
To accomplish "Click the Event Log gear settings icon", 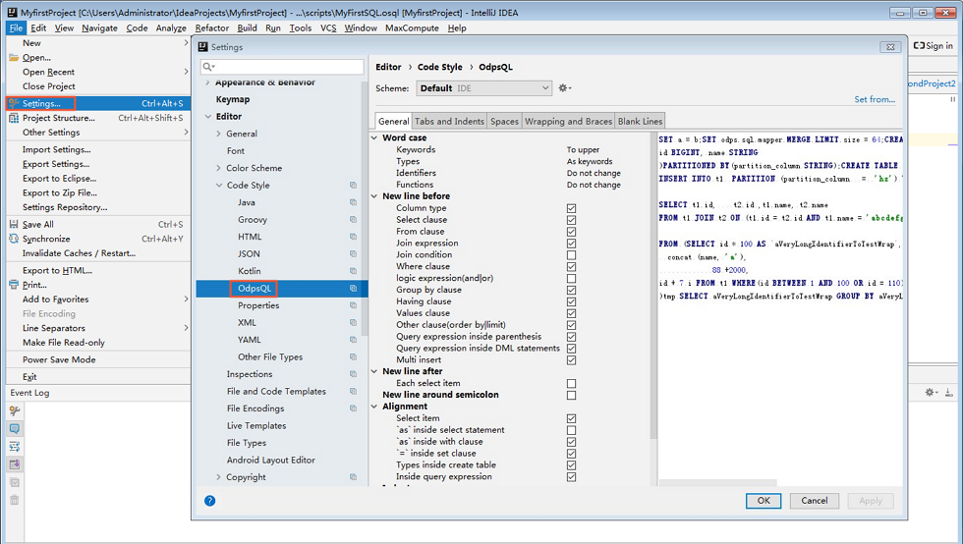I will 932,392.
